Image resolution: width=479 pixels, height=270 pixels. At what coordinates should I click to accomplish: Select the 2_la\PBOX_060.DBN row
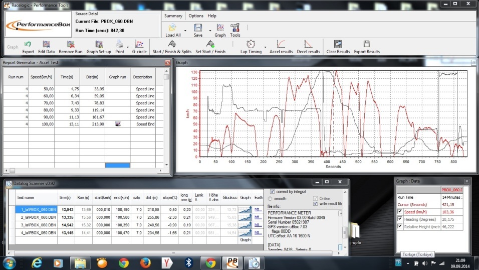click(x=34, y=217)
